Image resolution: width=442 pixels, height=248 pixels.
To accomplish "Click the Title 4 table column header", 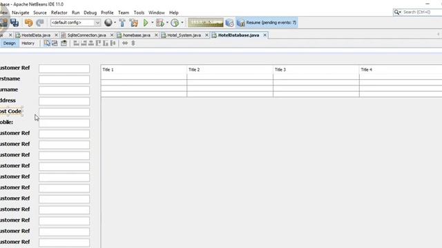I will pyautogui.click(x=401, y=70).
